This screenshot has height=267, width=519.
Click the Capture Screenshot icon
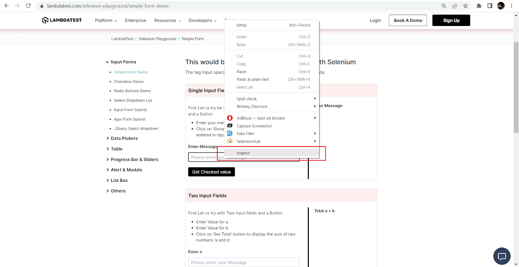click(x=230, y=126)
